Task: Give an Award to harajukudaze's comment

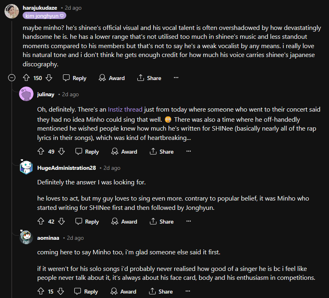Action: 112,78
